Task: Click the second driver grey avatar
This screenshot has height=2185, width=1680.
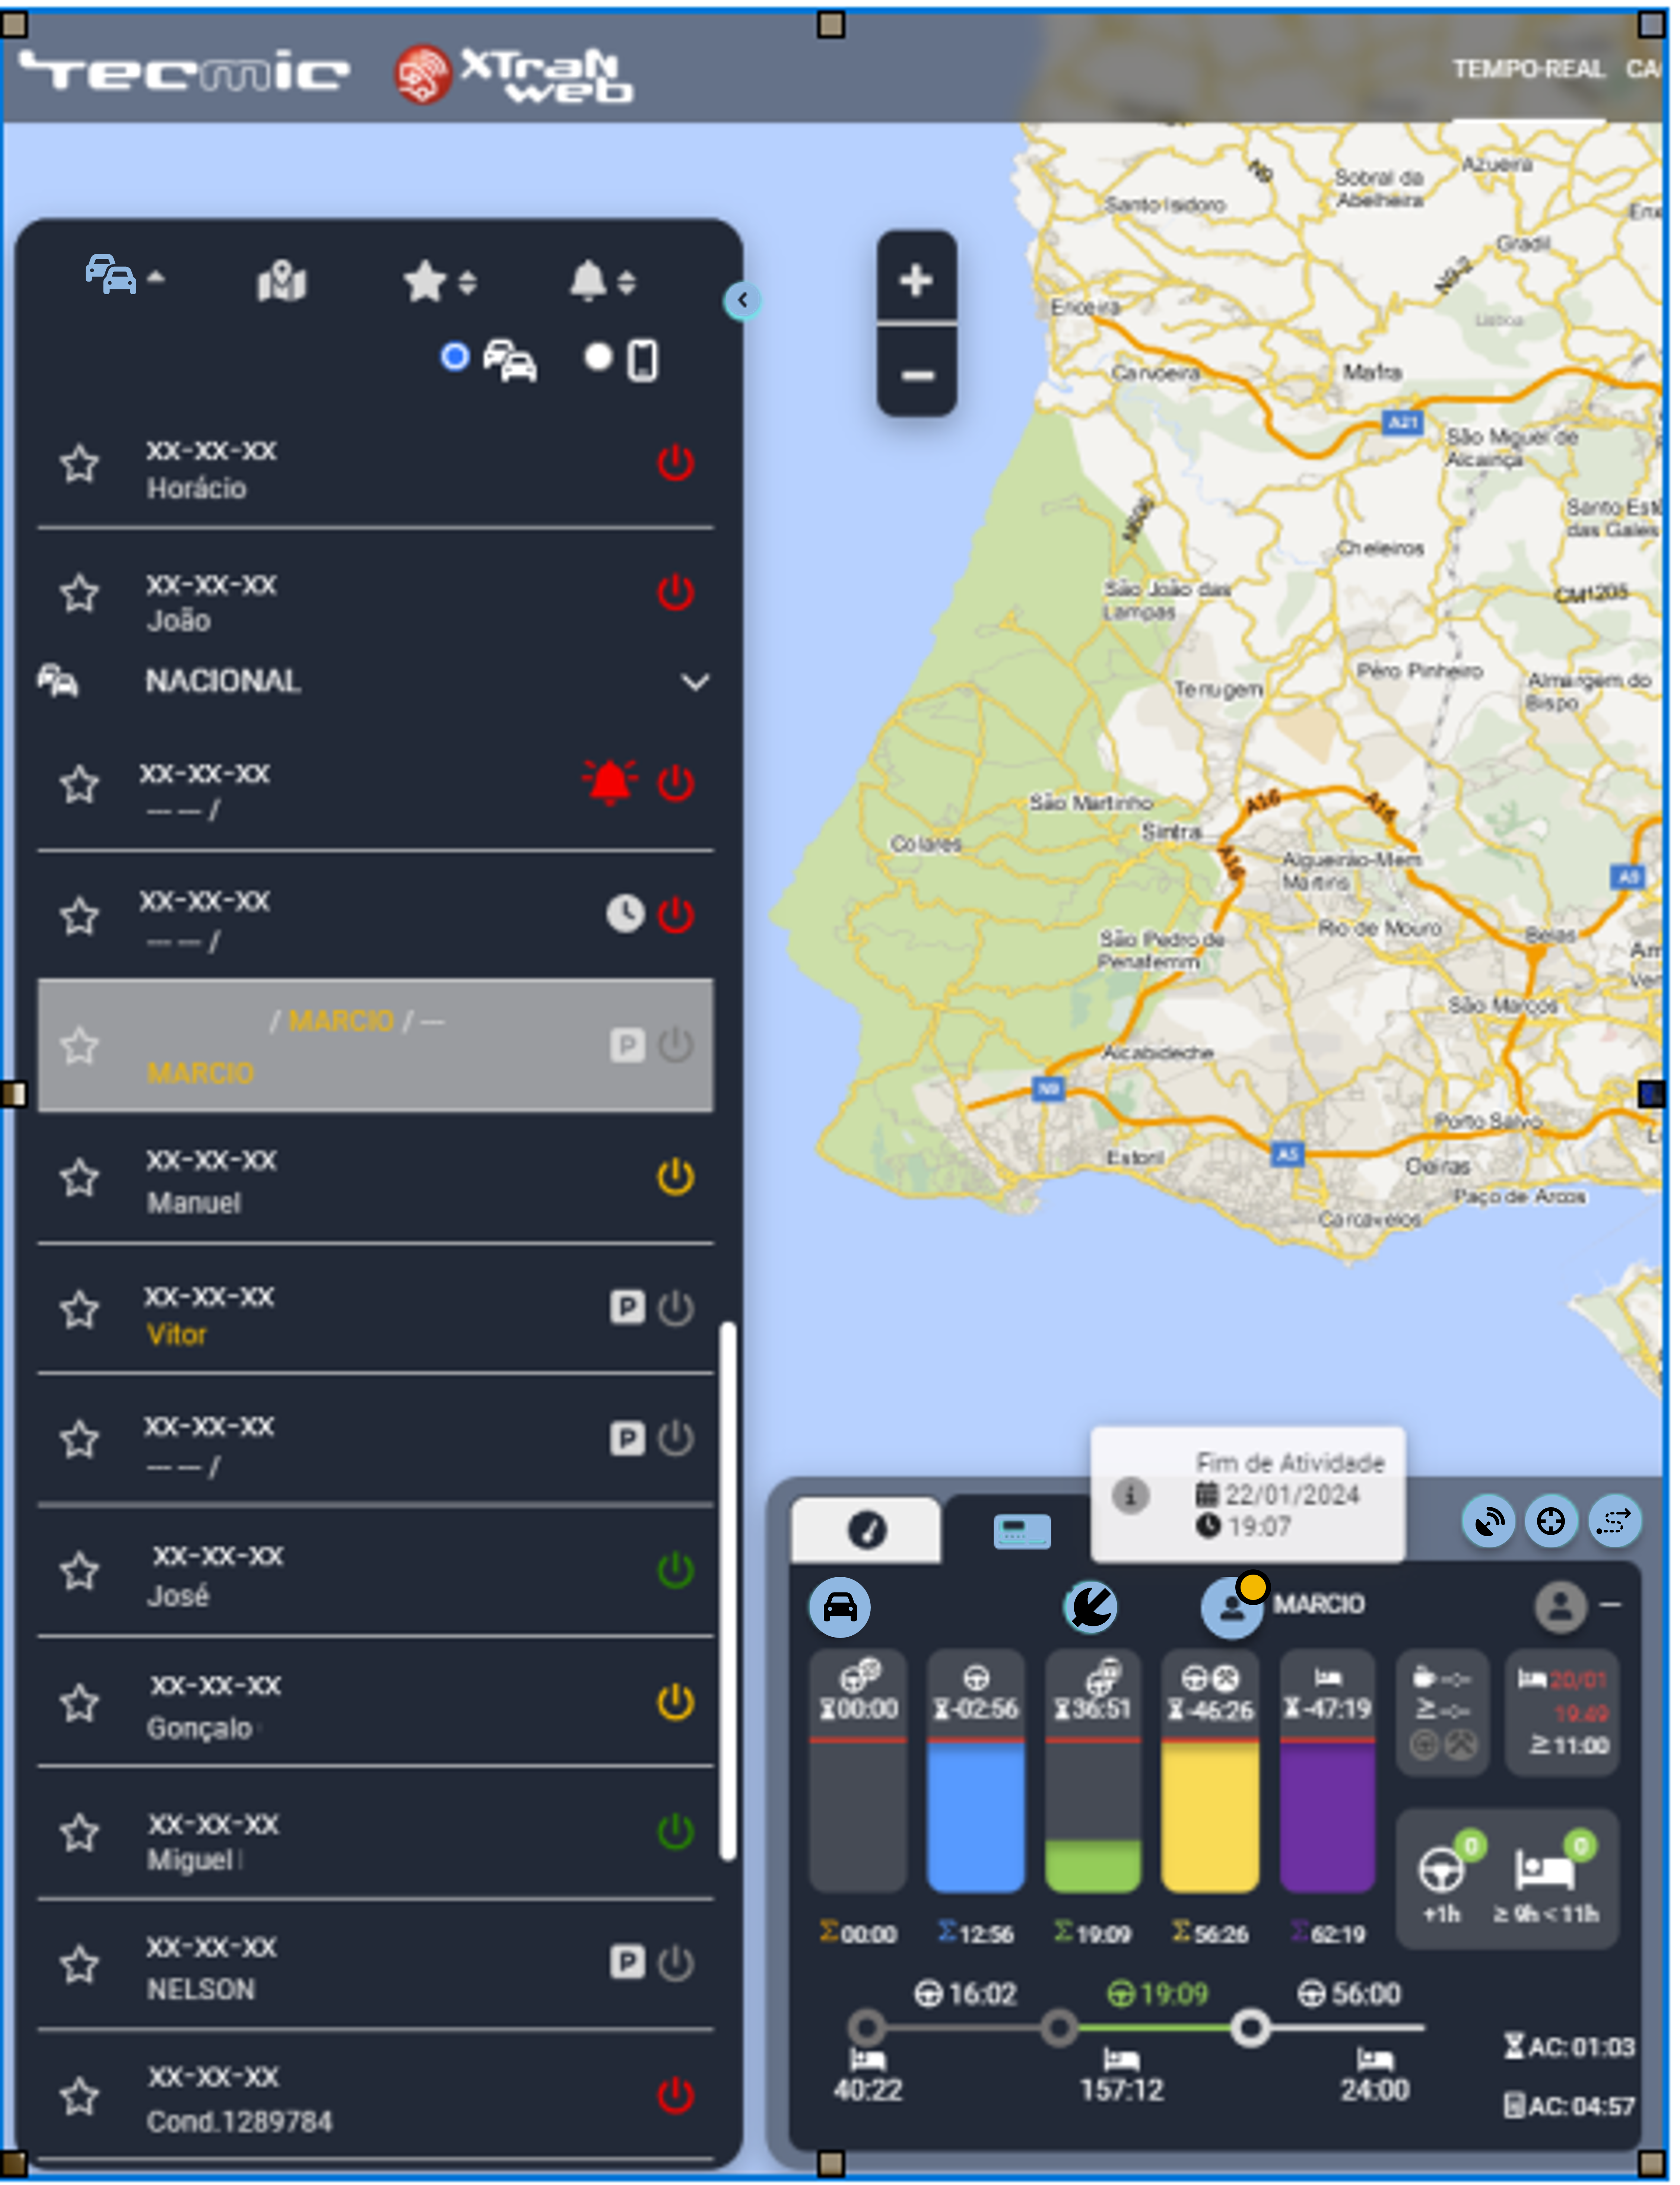Action: point(1560,1607)
